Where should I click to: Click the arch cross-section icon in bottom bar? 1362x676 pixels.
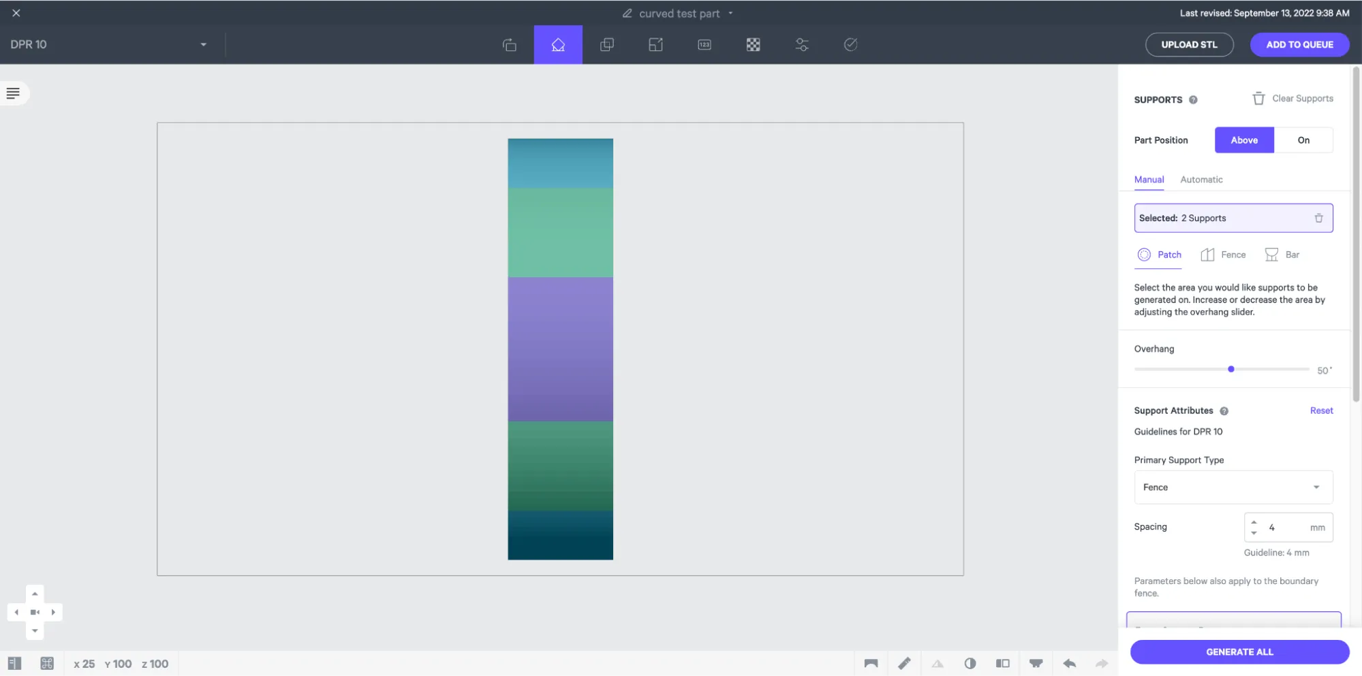click(871, 663)
